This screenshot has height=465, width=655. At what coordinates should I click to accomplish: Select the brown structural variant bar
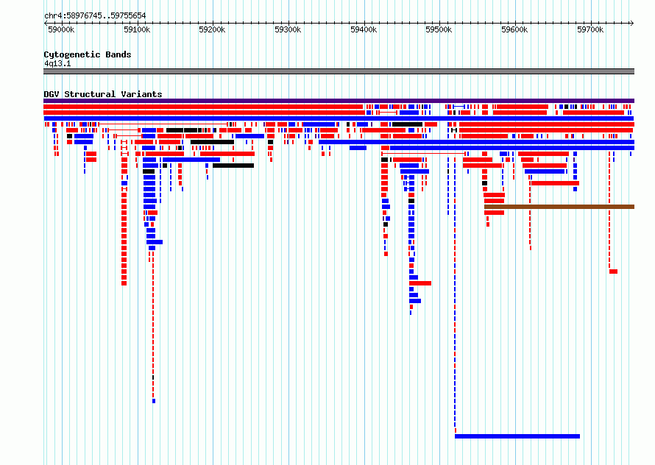[x=559, y=207]
